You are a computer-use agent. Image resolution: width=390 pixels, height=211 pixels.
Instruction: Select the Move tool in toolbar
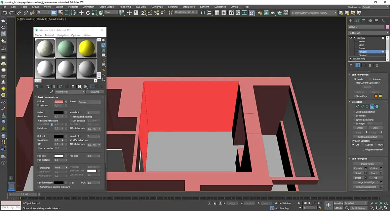click(x=81, y=13)
